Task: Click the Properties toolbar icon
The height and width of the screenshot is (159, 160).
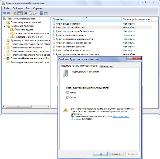Action: [x=30, y=13]
